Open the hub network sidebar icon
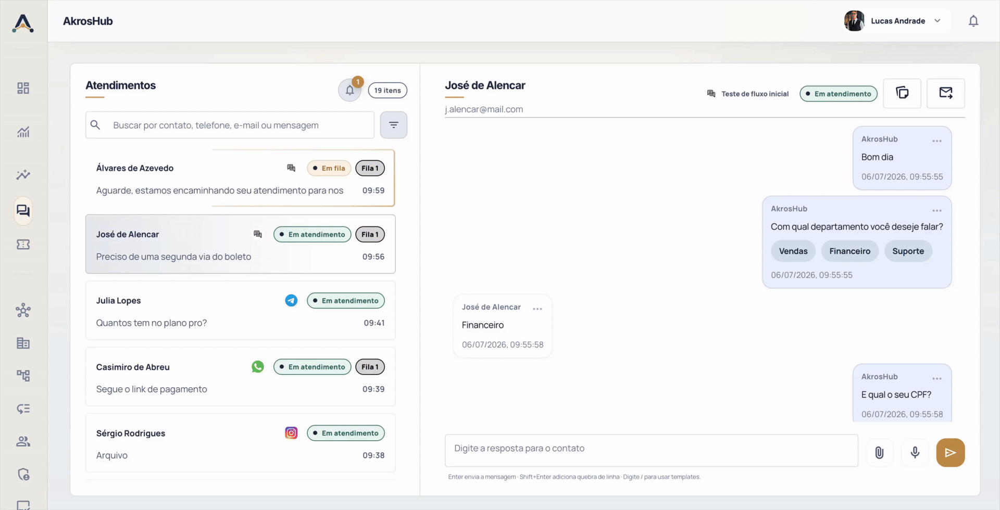Viewport: 1000px width, 510px height. click(x=23, y=311)
